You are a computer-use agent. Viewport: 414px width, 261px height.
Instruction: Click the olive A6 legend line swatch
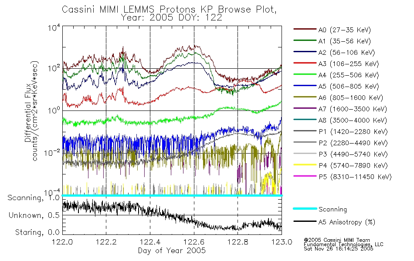pyautogui.click(x=305, y=97)
